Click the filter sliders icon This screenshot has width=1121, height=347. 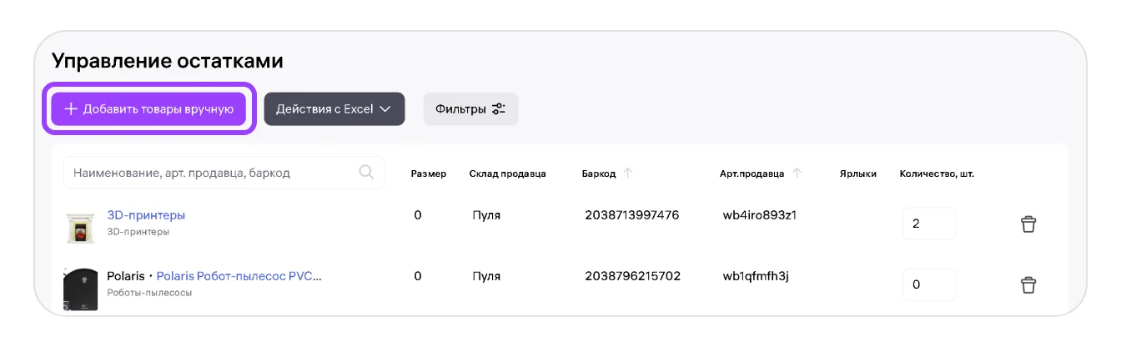[499, 109]
